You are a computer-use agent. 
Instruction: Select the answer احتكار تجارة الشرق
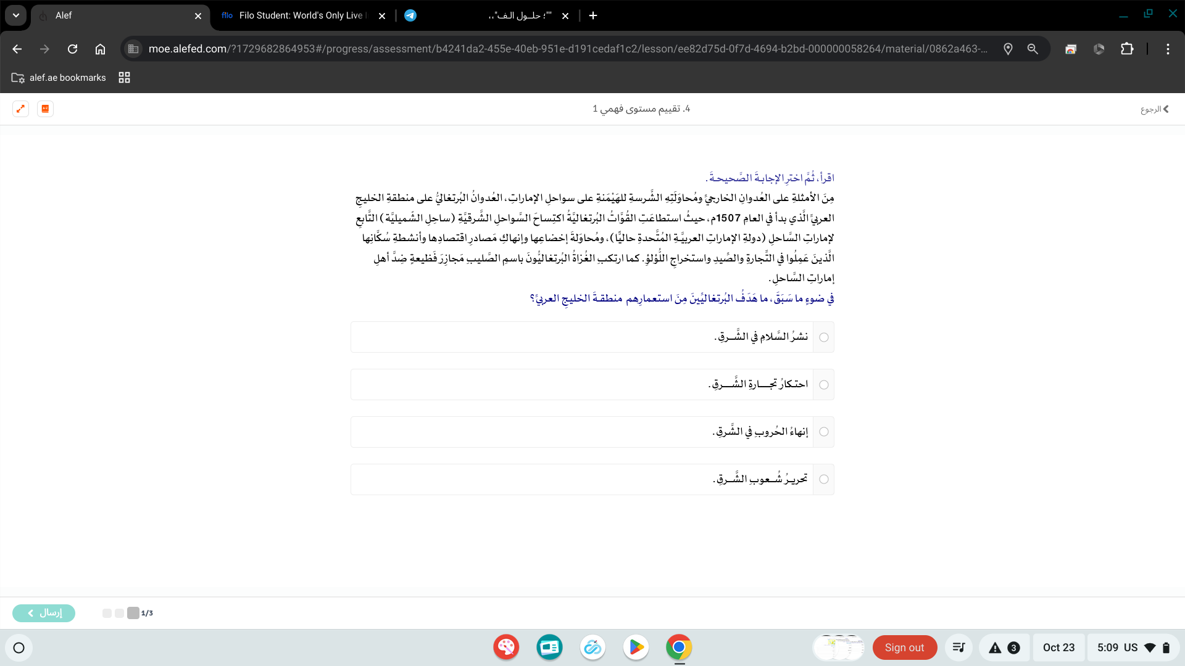coord(823,385)
